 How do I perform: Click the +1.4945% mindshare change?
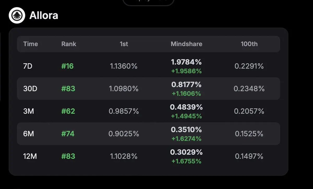coord(186,116)
